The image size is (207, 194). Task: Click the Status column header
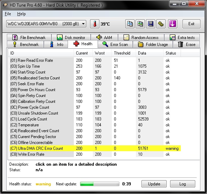[172, 53]
